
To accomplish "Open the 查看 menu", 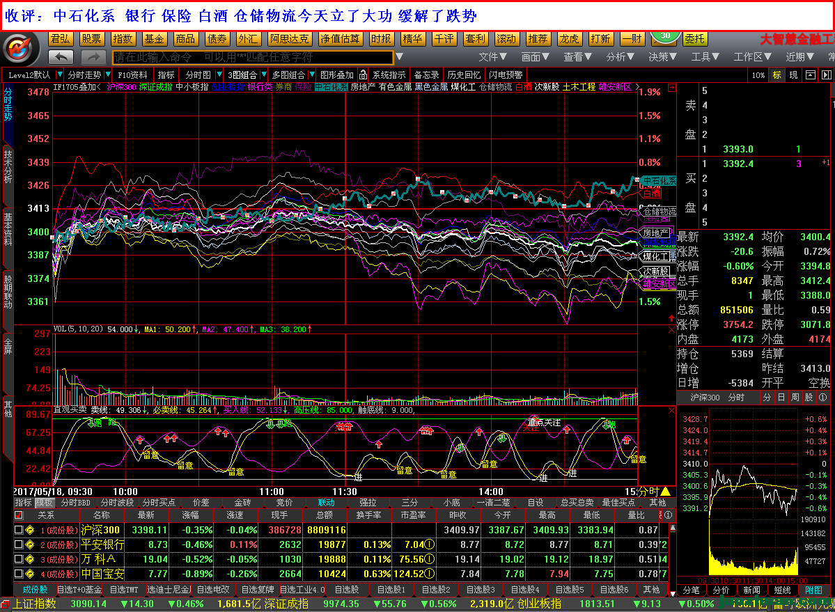I will point(577,57).
